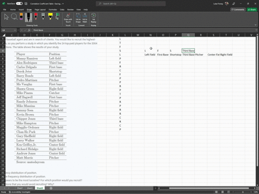Click the Save disk icon in title bar

point(26,4)
